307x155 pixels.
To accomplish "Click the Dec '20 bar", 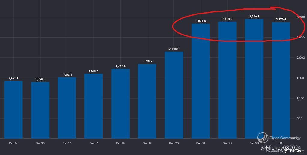I will tap(174, 95).
